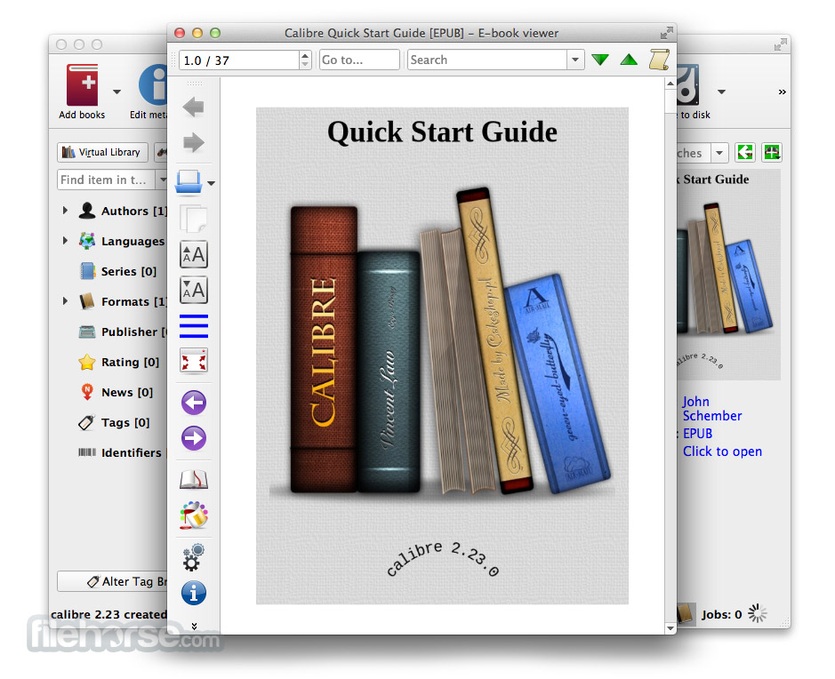Viewport: 835px width, 679px height.
Task: Click the viewer vertical scrollbar
Action: tap(670, 351)
